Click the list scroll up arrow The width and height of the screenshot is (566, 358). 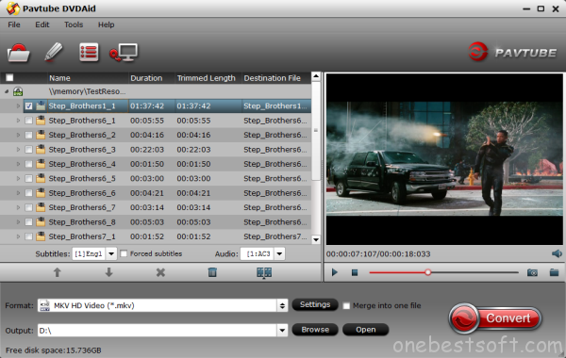tap(316, 76)
